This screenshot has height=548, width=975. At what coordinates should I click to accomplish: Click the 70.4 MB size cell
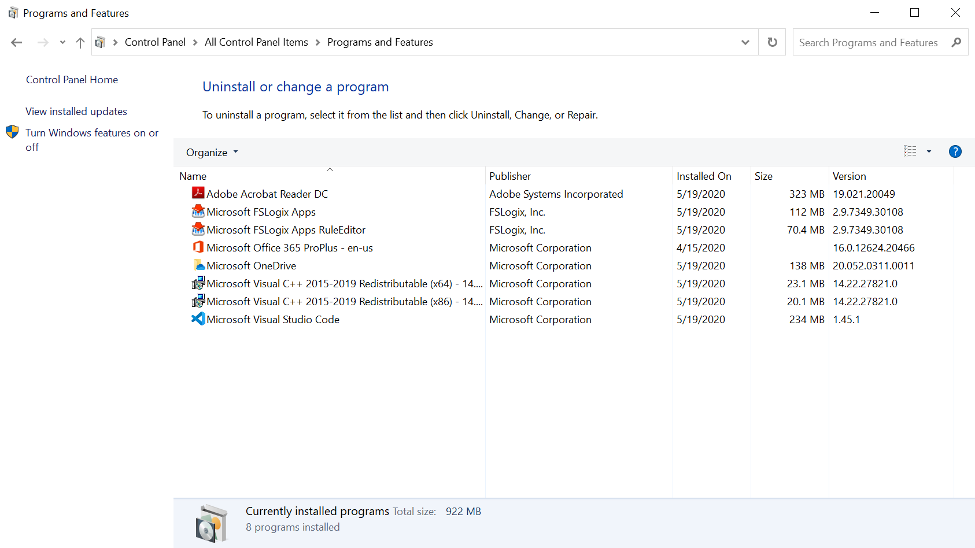(x=806, y=230)
